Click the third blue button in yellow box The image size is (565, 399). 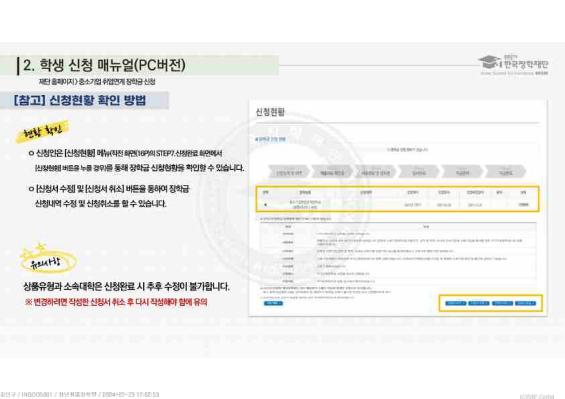[502, 303]
